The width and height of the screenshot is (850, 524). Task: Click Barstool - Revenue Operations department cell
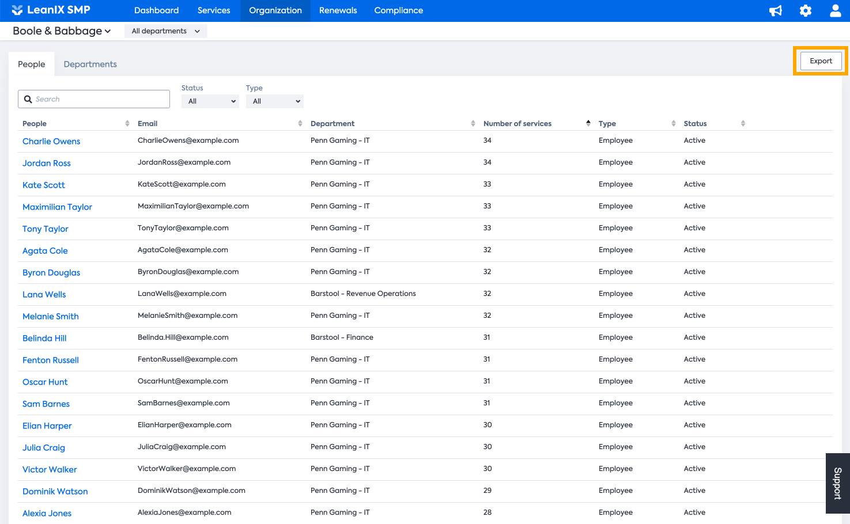pos(363,294)
